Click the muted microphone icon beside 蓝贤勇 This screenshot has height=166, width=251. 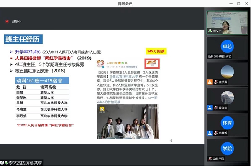(215, 82)
